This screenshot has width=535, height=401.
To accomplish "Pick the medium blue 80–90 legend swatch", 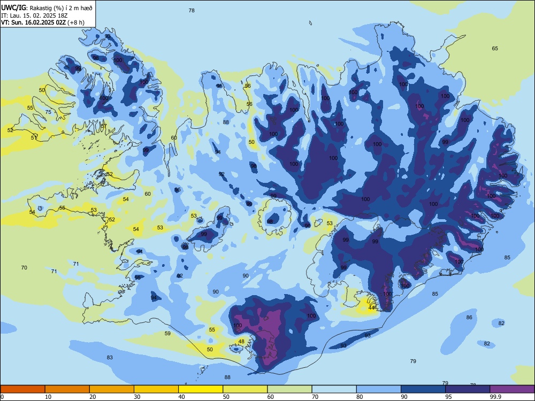I will click(379, 389).
